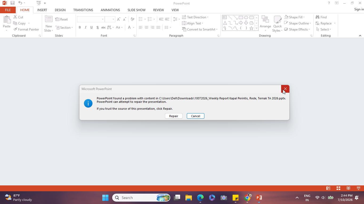Open File Explorer from the taskbar
The image size is (364, 204).
click(189, 198)
